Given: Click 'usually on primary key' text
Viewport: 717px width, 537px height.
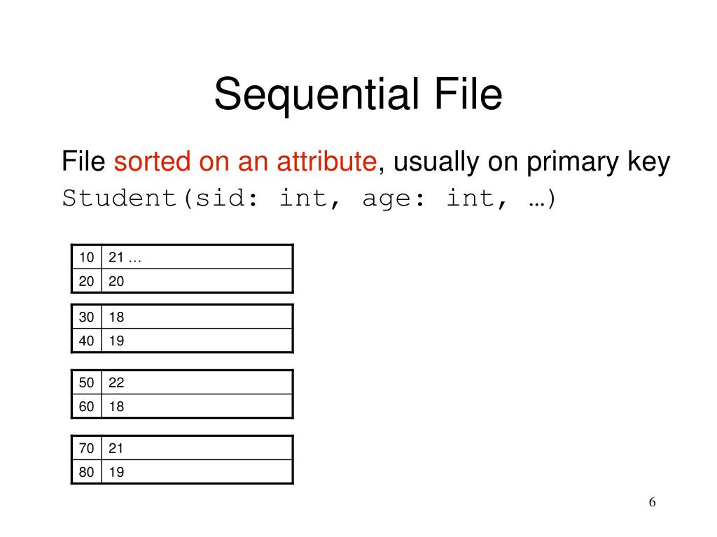Looking at the screenshot, I should 531,162.
